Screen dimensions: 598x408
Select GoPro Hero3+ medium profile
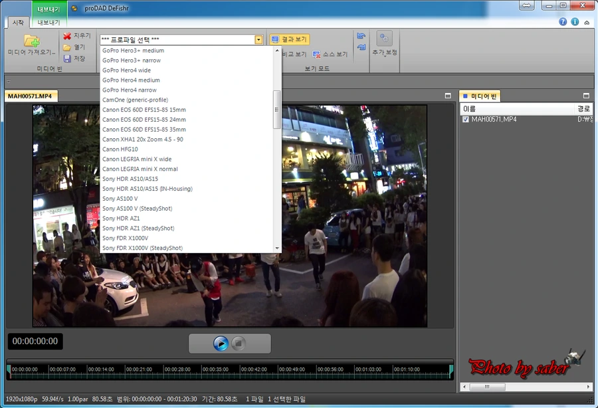(x=133, y=51)
